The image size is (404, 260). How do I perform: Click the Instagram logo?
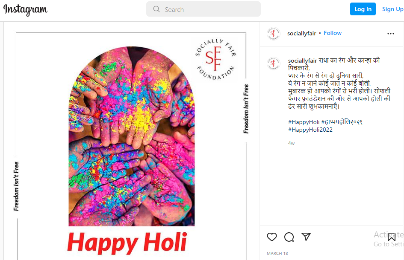(25, 10)
